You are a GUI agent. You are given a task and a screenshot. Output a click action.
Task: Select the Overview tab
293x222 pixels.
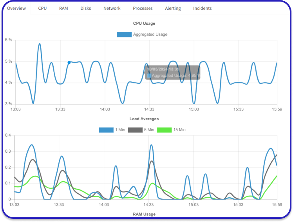pos(16,8)
